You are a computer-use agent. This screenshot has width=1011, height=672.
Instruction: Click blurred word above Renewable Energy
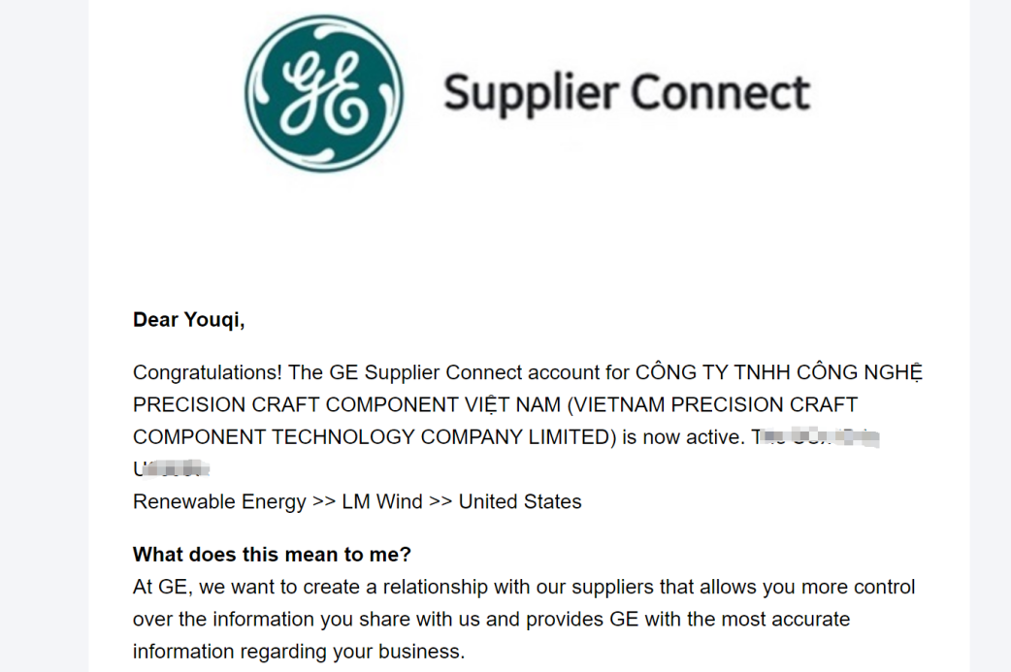(171, 470)
